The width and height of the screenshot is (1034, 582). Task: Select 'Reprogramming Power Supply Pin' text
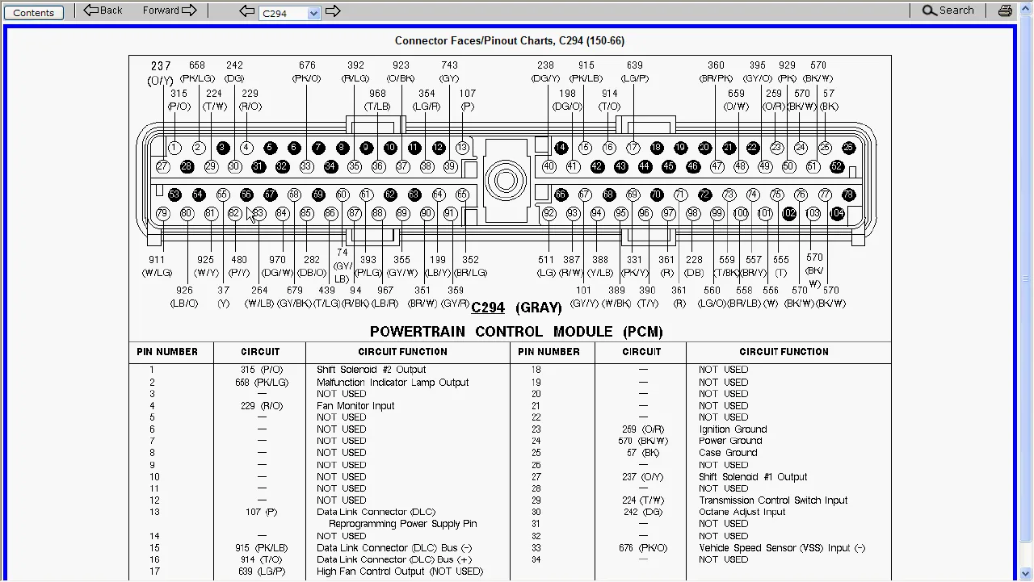click(402, 524)
